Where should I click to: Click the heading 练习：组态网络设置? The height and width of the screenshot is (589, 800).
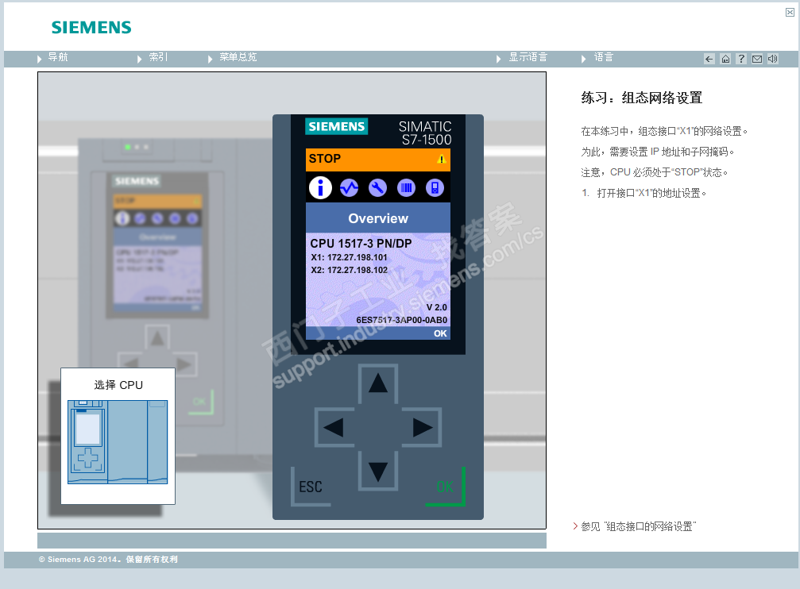point(642,98)
